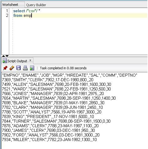The image size is (148, 149).
Task: Click the output row for 7499 ALLEN
Action: coord(56,84)
